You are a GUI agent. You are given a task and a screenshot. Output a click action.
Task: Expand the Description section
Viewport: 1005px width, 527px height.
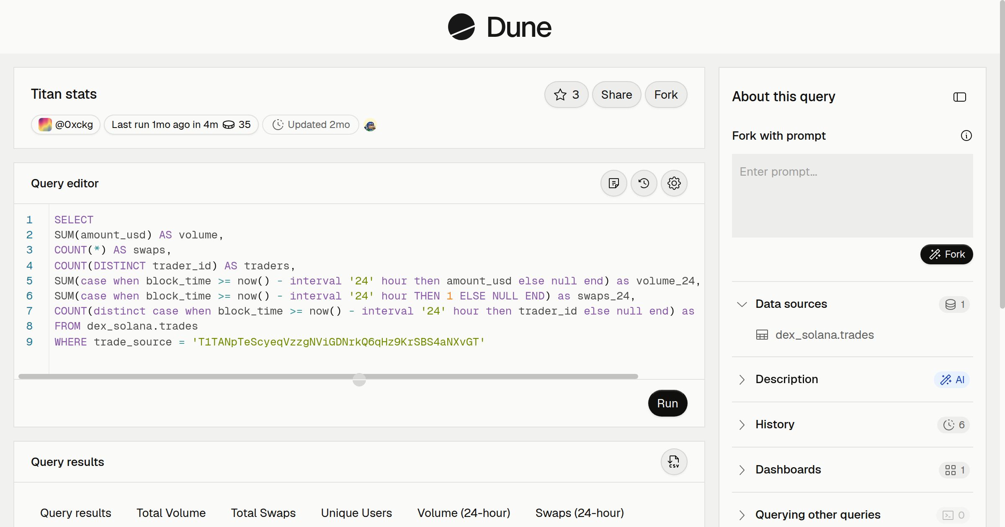click(x=742, y=379)
